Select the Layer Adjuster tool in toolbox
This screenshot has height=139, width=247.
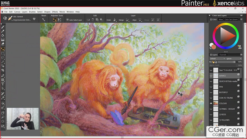3,49
